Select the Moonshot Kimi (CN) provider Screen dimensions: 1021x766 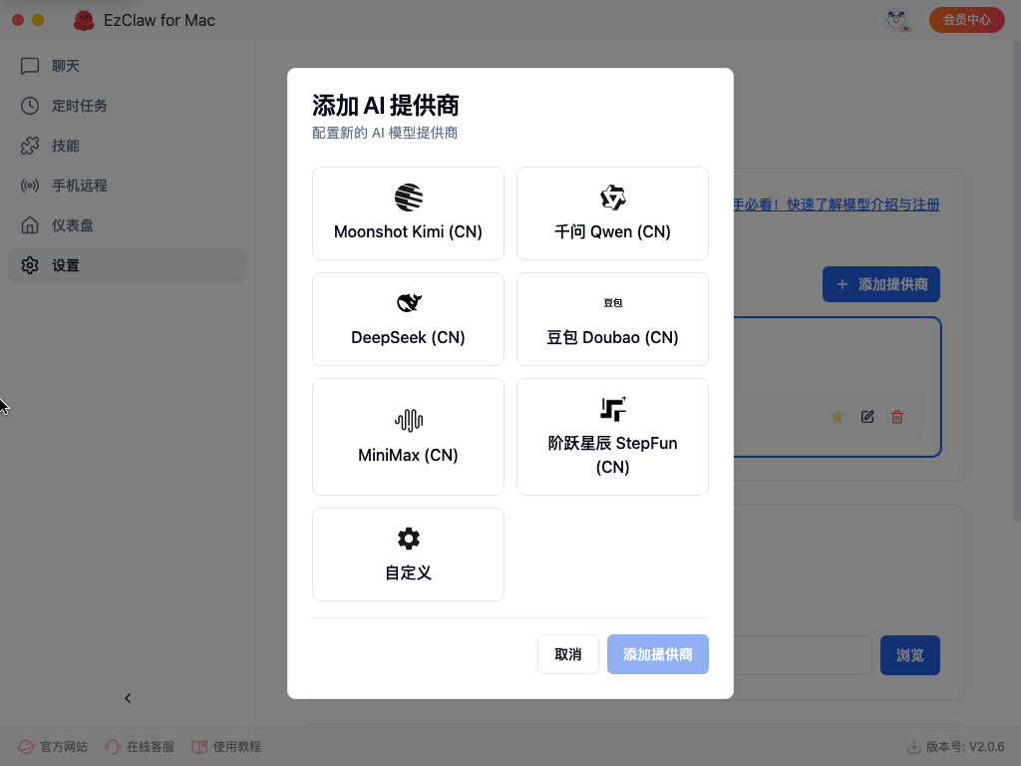[x=408, y=213]
